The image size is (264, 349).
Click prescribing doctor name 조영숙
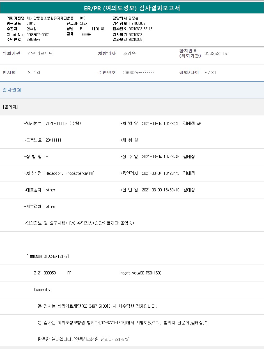coord(129,53)
